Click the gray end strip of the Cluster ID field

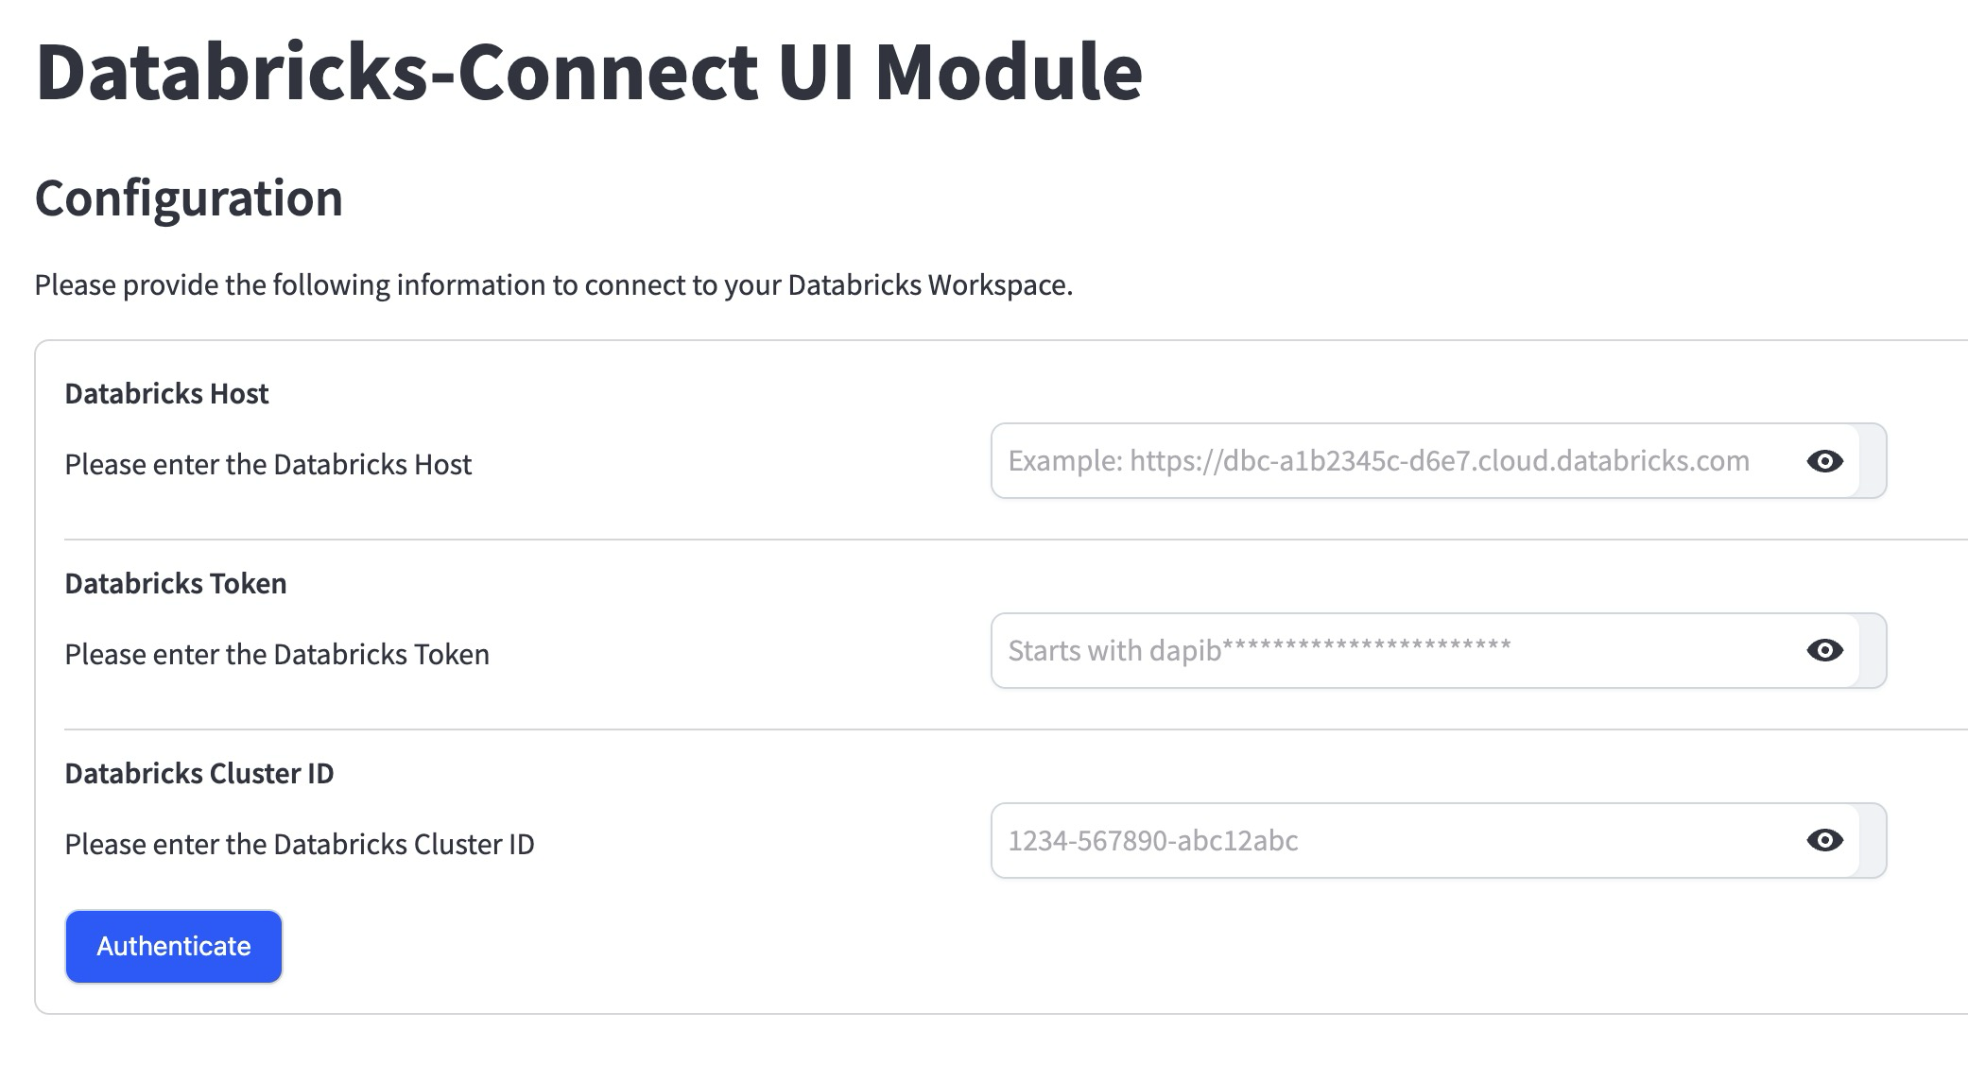[x=1872, y=840]
